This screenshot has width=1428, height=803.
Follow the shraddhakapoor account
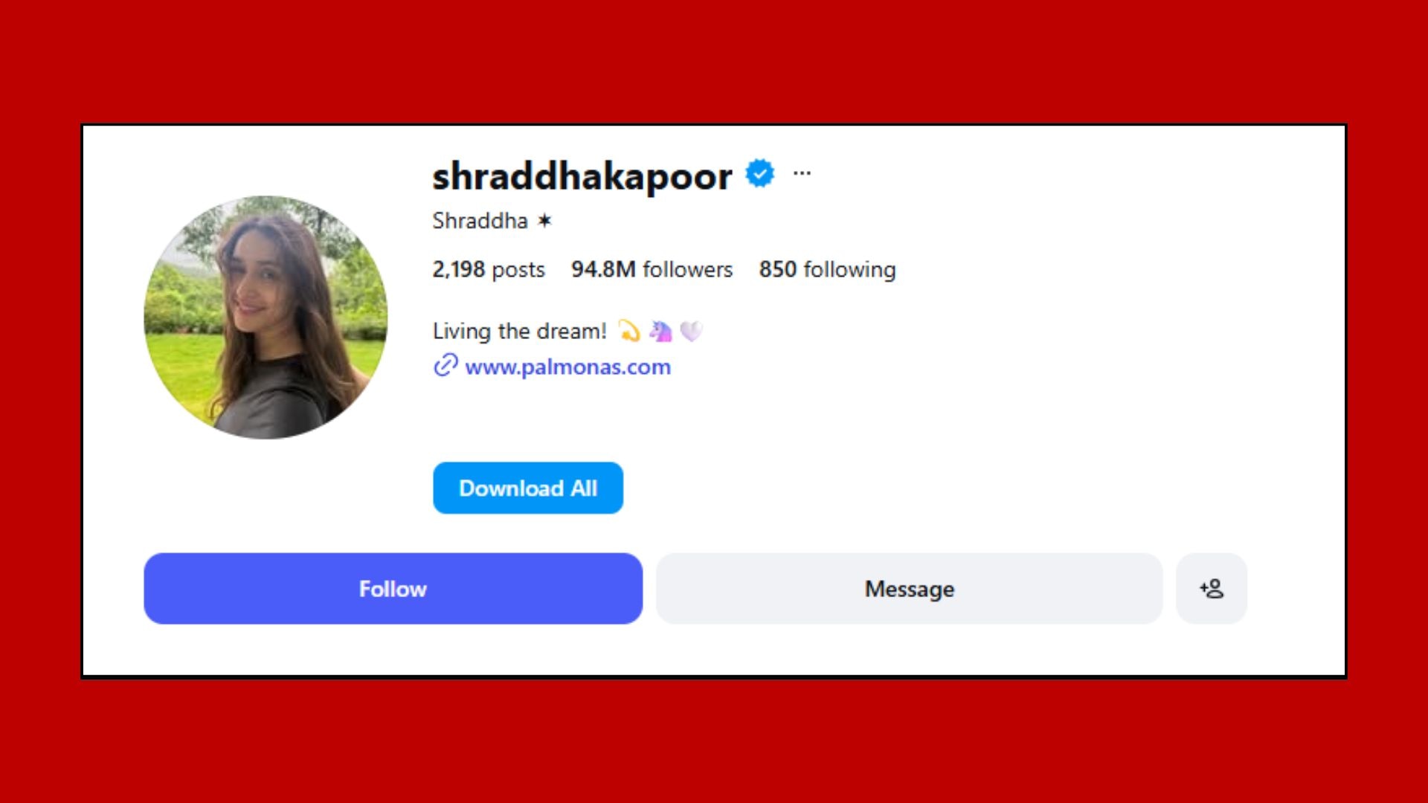tap(393, 589)
